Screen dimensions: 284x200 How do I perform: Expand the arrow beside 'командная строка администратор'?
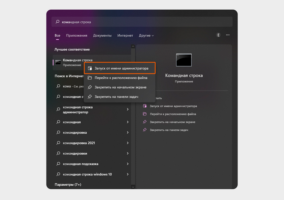(x=128, y=109)
